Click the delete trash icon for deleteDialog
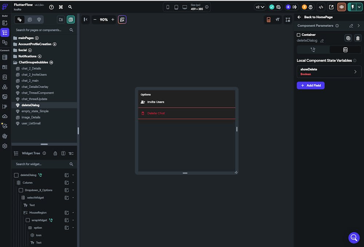The image size is (364, 247). 357,38
